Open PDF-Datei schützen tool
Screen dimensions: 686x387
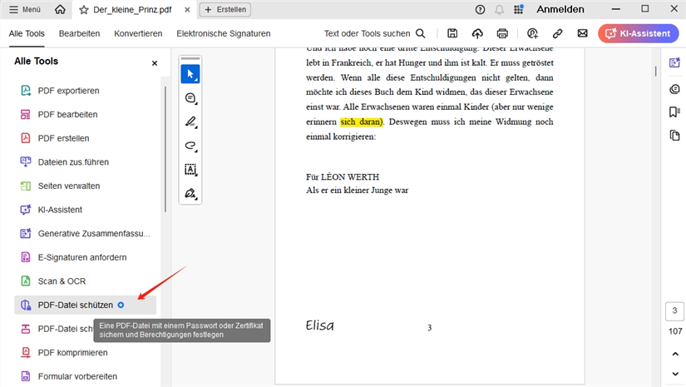[86, 305]
